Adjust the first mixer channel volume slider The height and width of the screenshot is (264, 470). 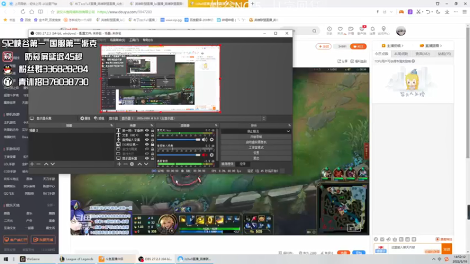(x=179, y=140)
